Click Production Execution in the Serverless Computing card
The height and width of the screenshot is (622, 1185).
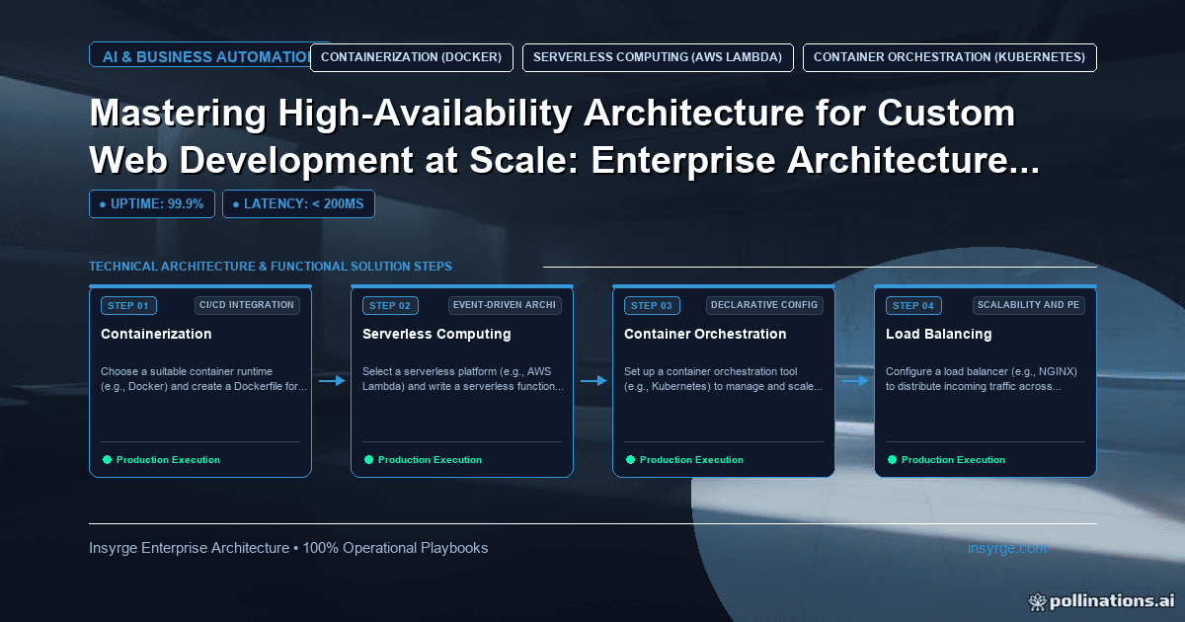coord(430,460)
